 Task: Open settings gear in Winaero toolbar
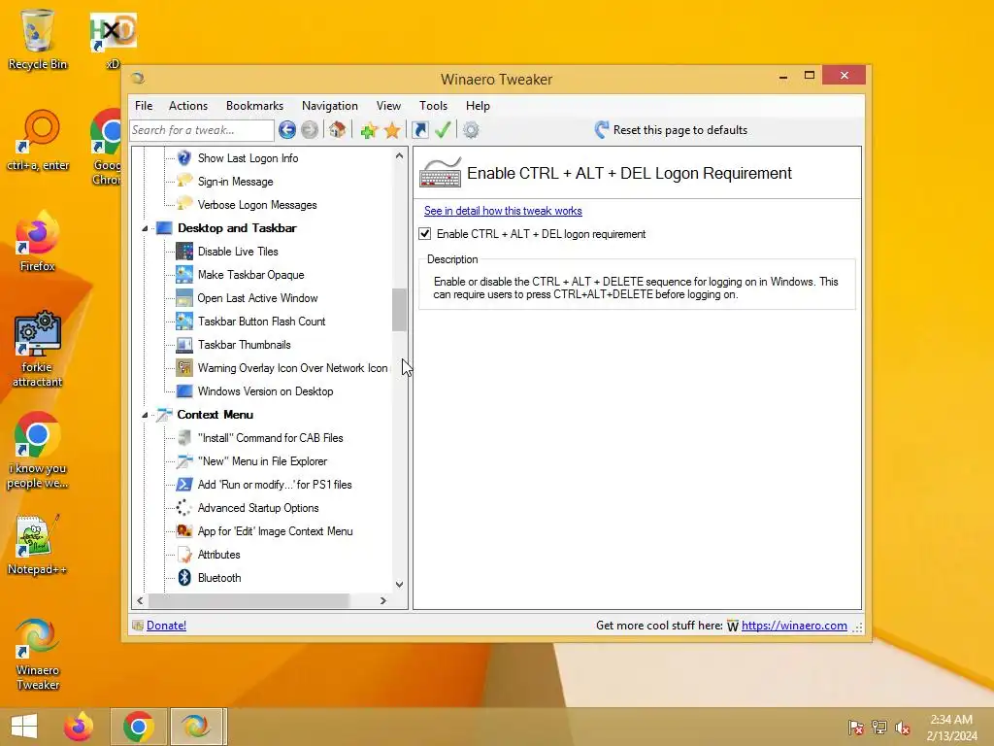click(x=471, y=130)
